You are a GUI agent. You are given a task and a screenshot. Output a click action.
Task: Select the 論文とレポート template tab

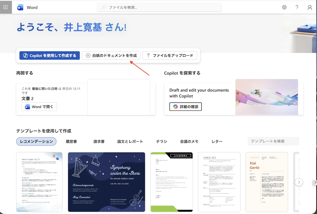tap(130, 141)
